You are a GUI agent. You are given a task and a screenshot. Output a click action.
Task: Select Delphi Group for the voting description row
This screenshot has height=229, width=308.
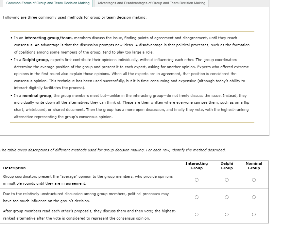(227, 214)
